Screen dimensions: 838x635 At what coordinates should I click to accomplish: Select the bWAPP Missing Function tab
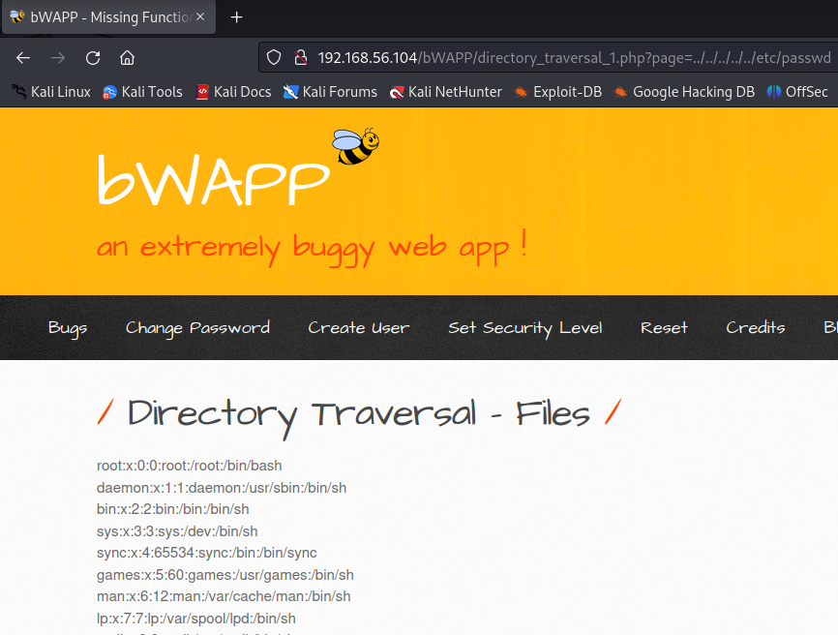tap(108, 17)
